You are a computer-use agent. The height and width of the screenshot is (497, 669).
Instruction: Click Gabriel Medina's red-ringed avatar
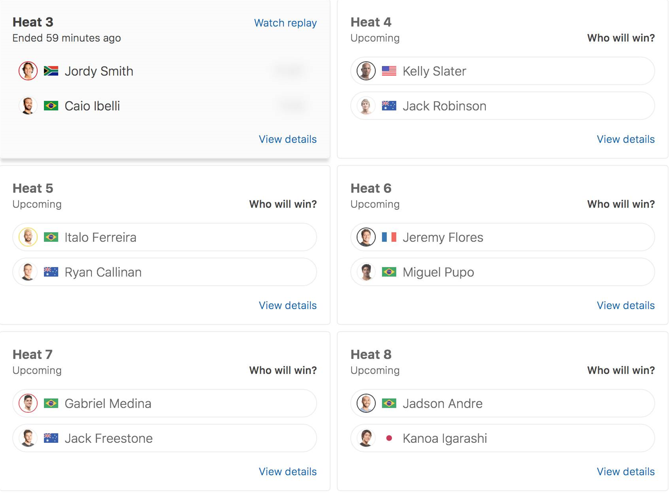[x=28, y=403]
